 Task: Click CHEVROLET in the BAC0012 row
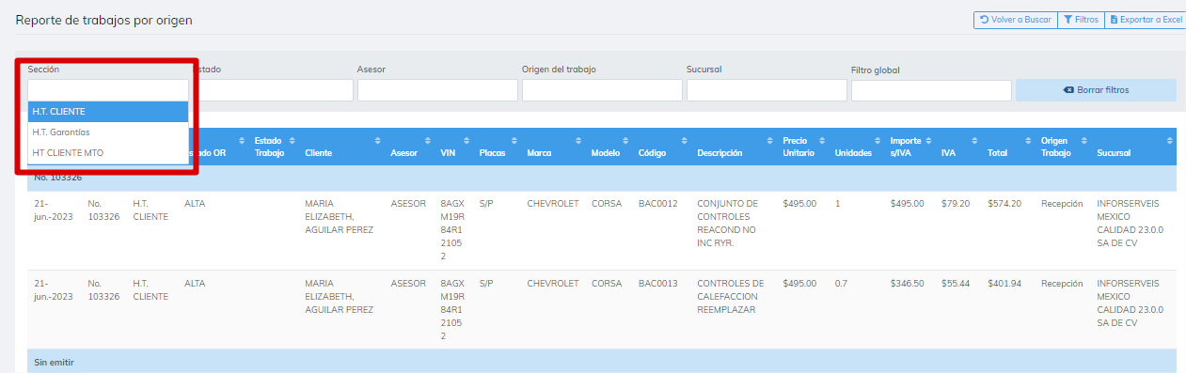tap(554, 204)
